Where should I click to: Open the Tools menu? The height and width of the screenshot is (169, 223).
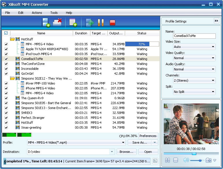[54, 13]
